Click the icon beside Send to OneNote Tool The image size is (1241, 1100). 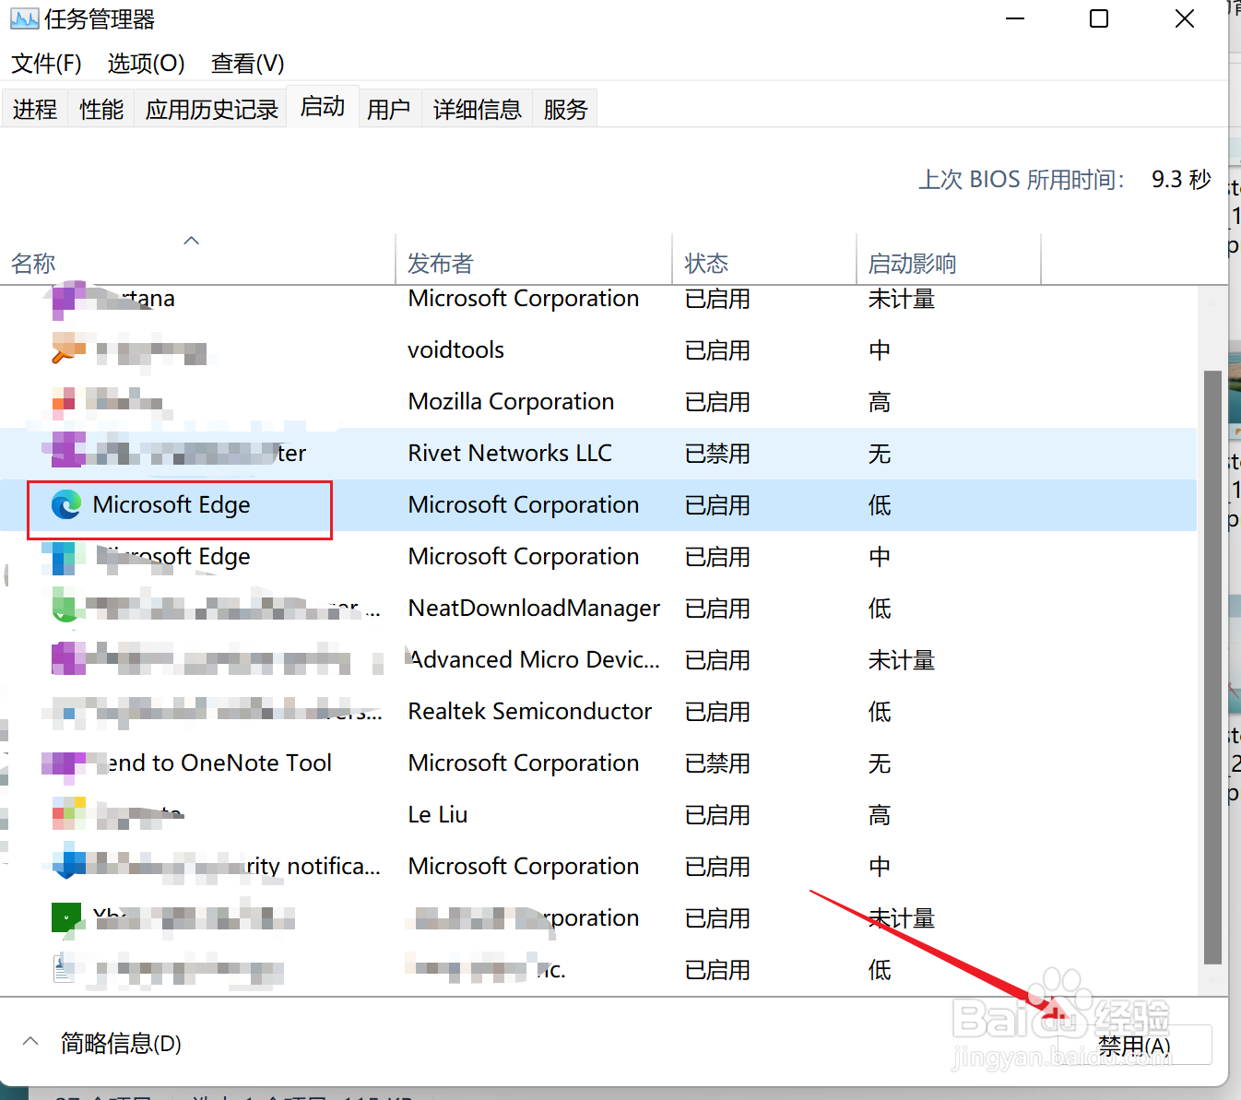[65, 763]
